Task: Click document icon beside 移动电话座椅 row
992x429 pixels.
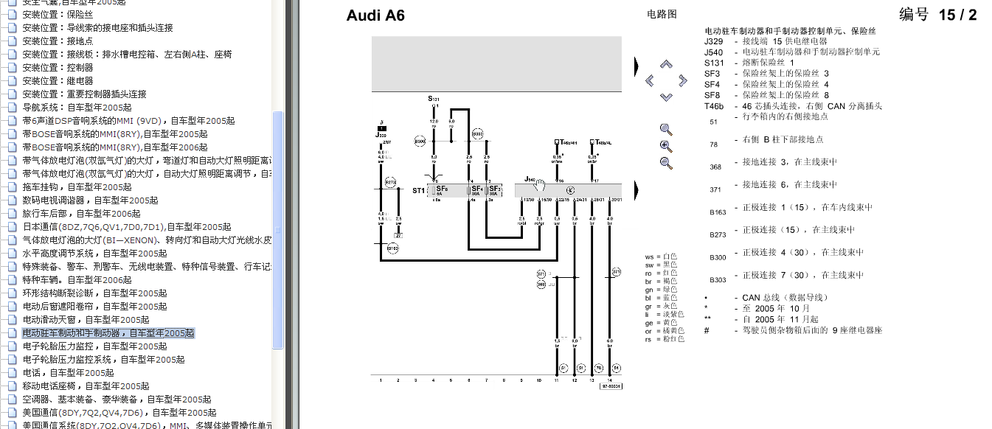Action: point(11,386)
